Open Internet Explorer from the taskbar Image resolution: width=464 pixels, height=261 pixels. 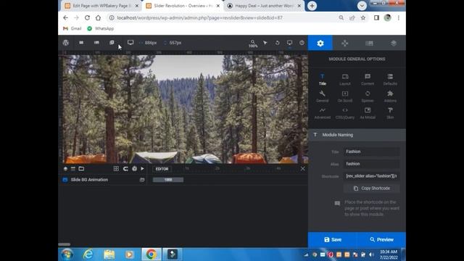(x=88, y=254)
